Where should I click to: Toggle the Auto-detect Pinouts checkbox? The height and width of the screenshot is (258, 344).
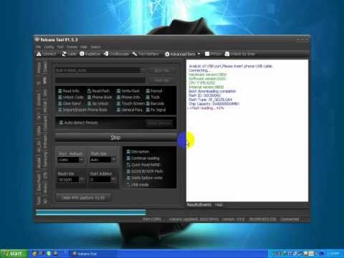[x=61, y=123]
